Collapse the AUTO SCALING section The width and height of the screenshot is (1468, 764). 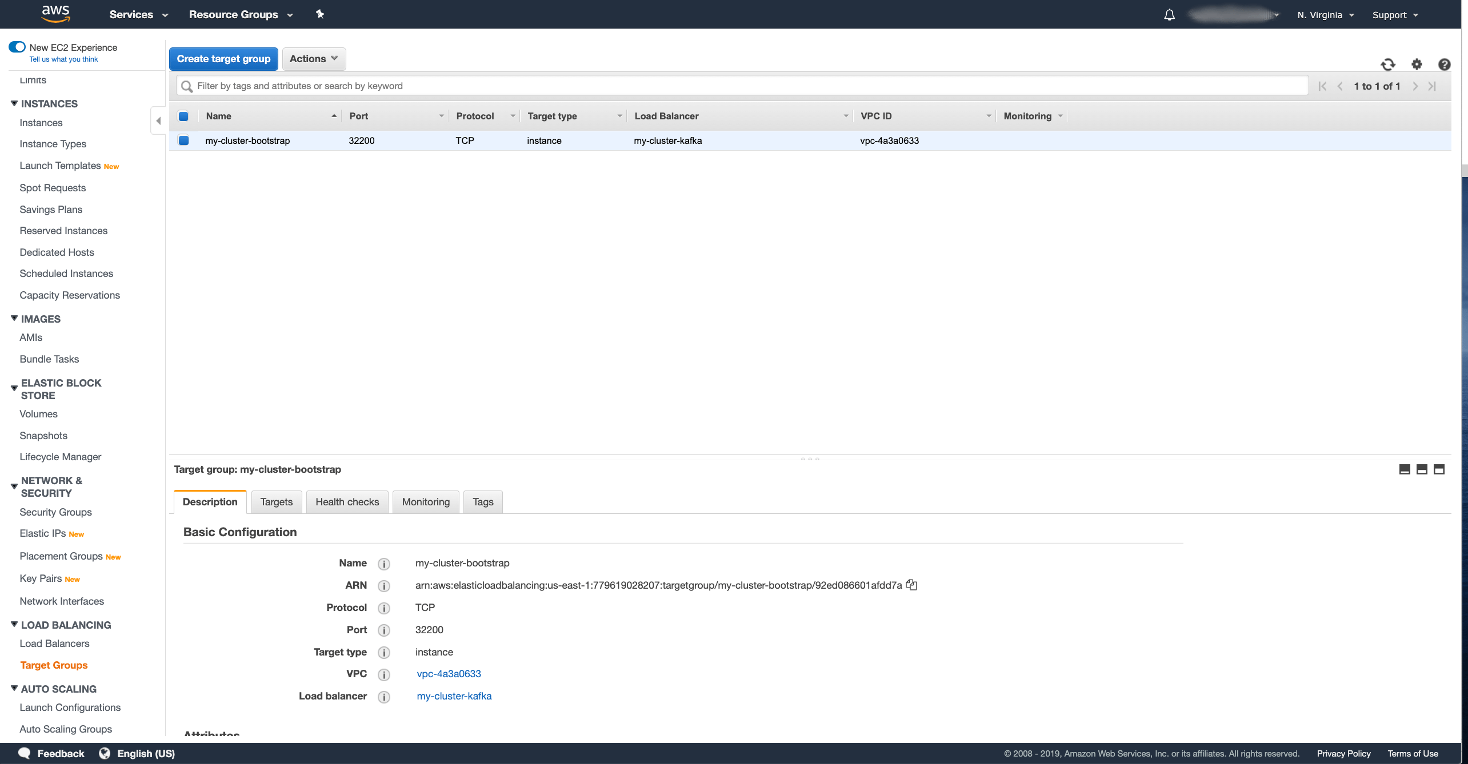click(14, 688)
